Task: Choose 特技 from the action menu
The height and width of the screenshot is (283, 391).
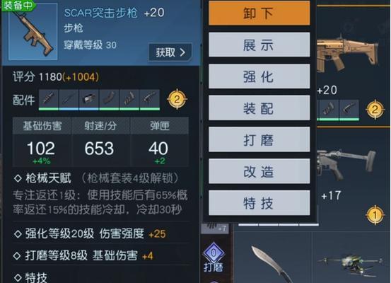Action: pos(259,203)
